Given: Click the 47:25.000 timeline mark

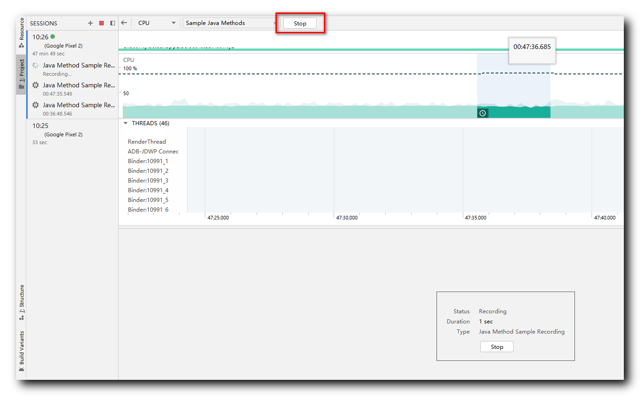Looking at the screenshot, I should [x=218, y=218].
